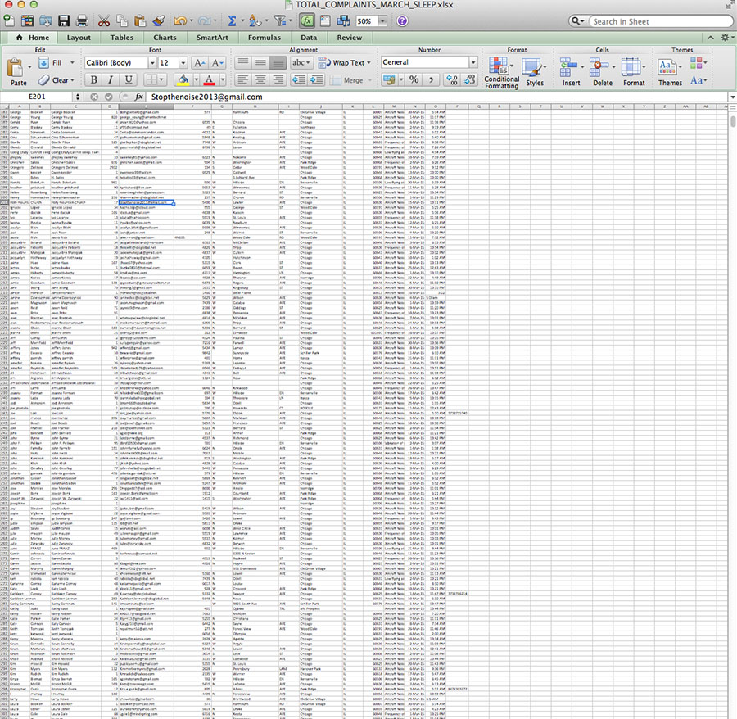Screen dimensions: 737x719
Task: Open the General number format dropdown
Action: [x=473, y=62]
